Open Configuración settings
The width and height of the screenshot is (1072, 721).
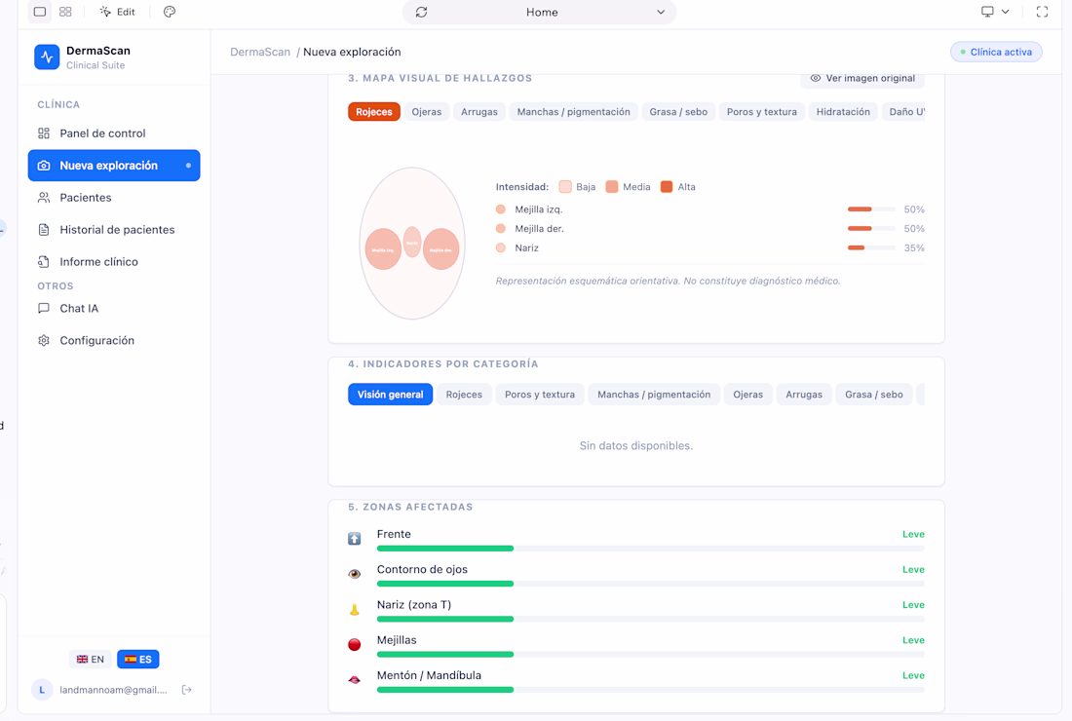[113, 340]
